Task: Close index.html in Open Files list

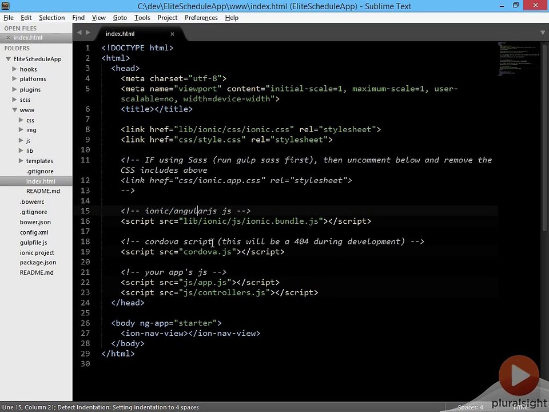Action: 8,38
